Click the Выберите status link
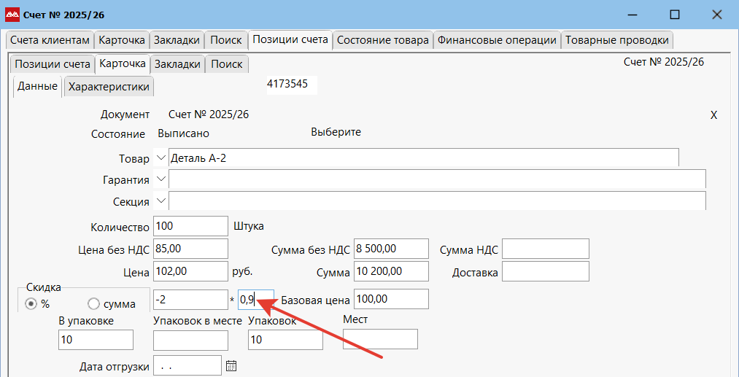Image resolution: width=739 pixels, height=377 pixels. (336, 133)
